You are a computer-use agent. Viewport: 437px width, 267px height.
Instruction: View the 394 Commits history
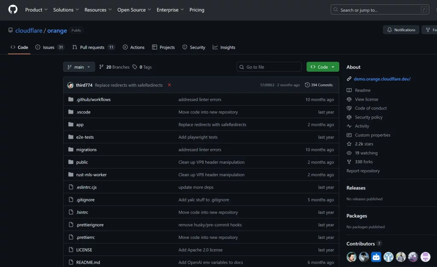coord(318,85)
